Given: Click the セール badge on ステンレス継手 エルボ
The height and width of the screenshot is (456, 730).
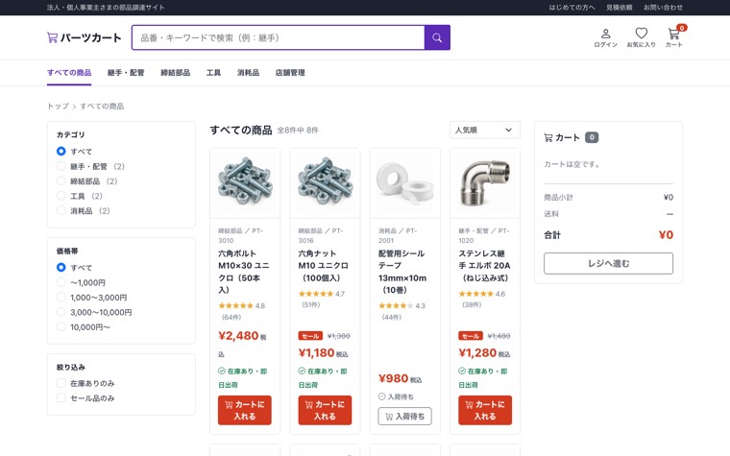Looking at the screenshot, I should tap(471, 336).
